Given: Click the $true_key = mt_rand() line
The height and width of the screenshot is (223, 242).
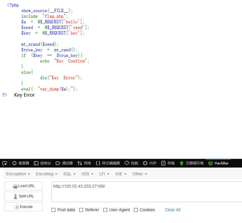Looking at the screenshot, I should point(49,50).
